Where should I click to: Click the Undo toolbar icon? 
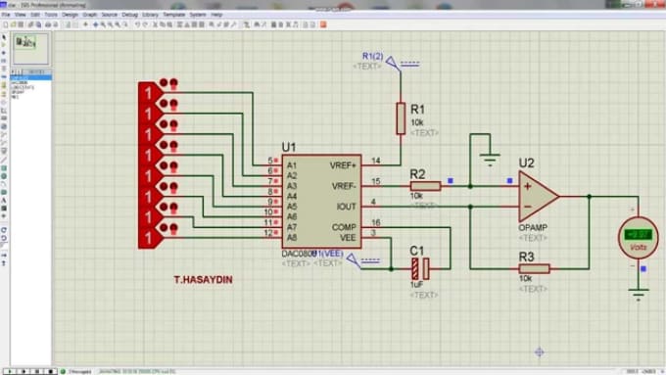137,25
